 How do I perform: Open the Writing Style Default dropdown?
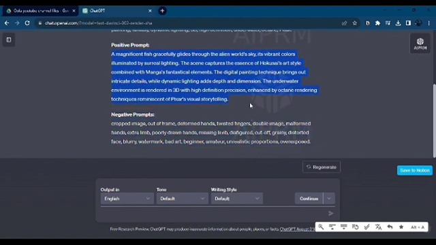point(236,199)
